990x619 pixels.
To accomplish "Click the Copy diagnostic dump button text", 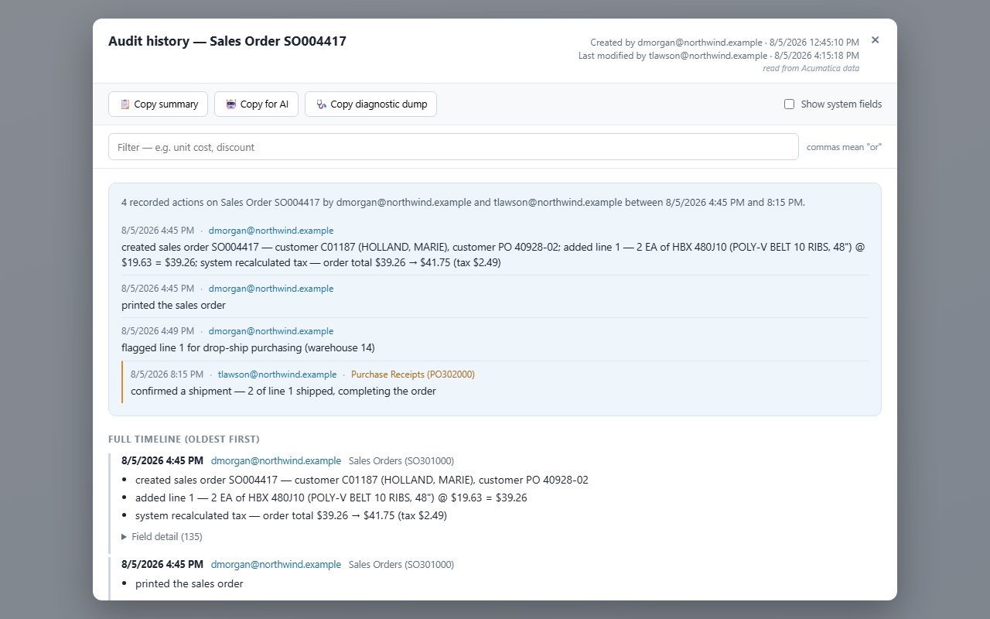I will 379,104.
